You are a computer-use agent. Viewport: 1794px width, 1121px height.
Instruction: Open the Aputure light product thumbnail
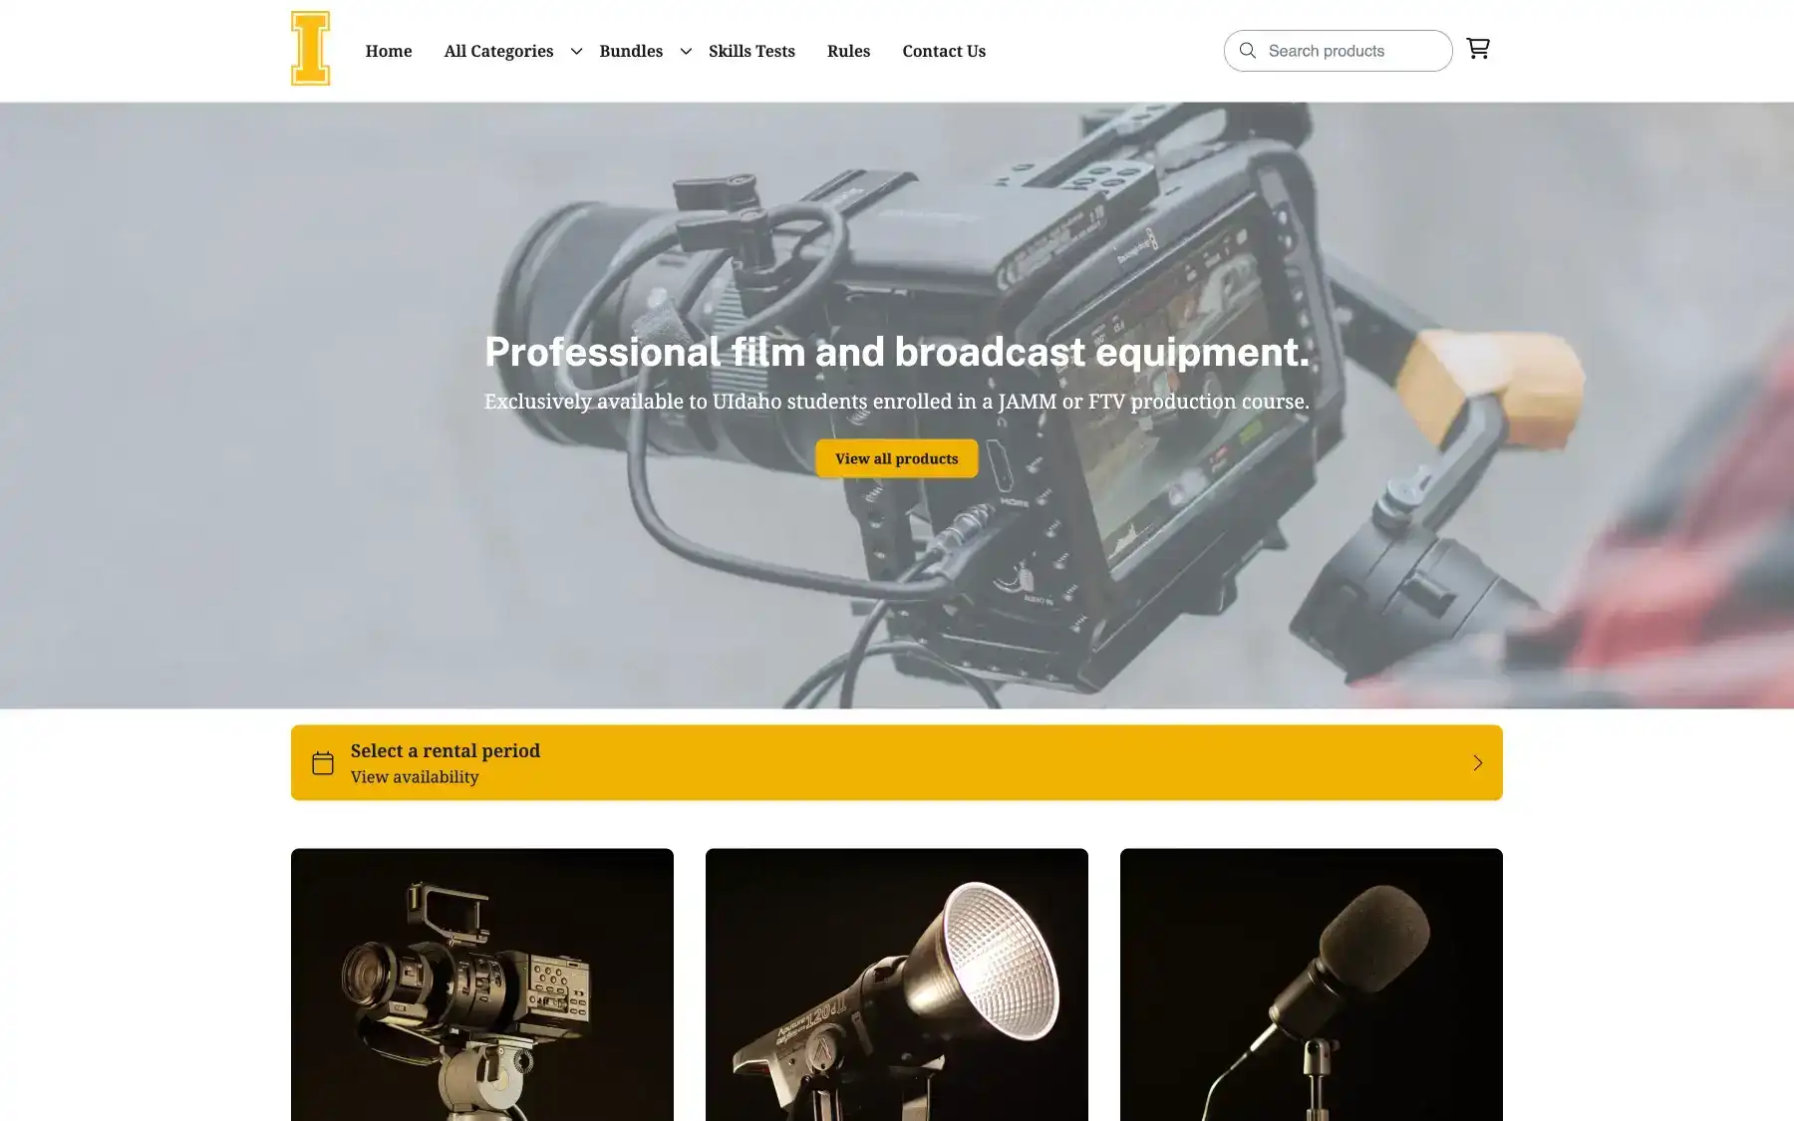click(x=897, y=984)
